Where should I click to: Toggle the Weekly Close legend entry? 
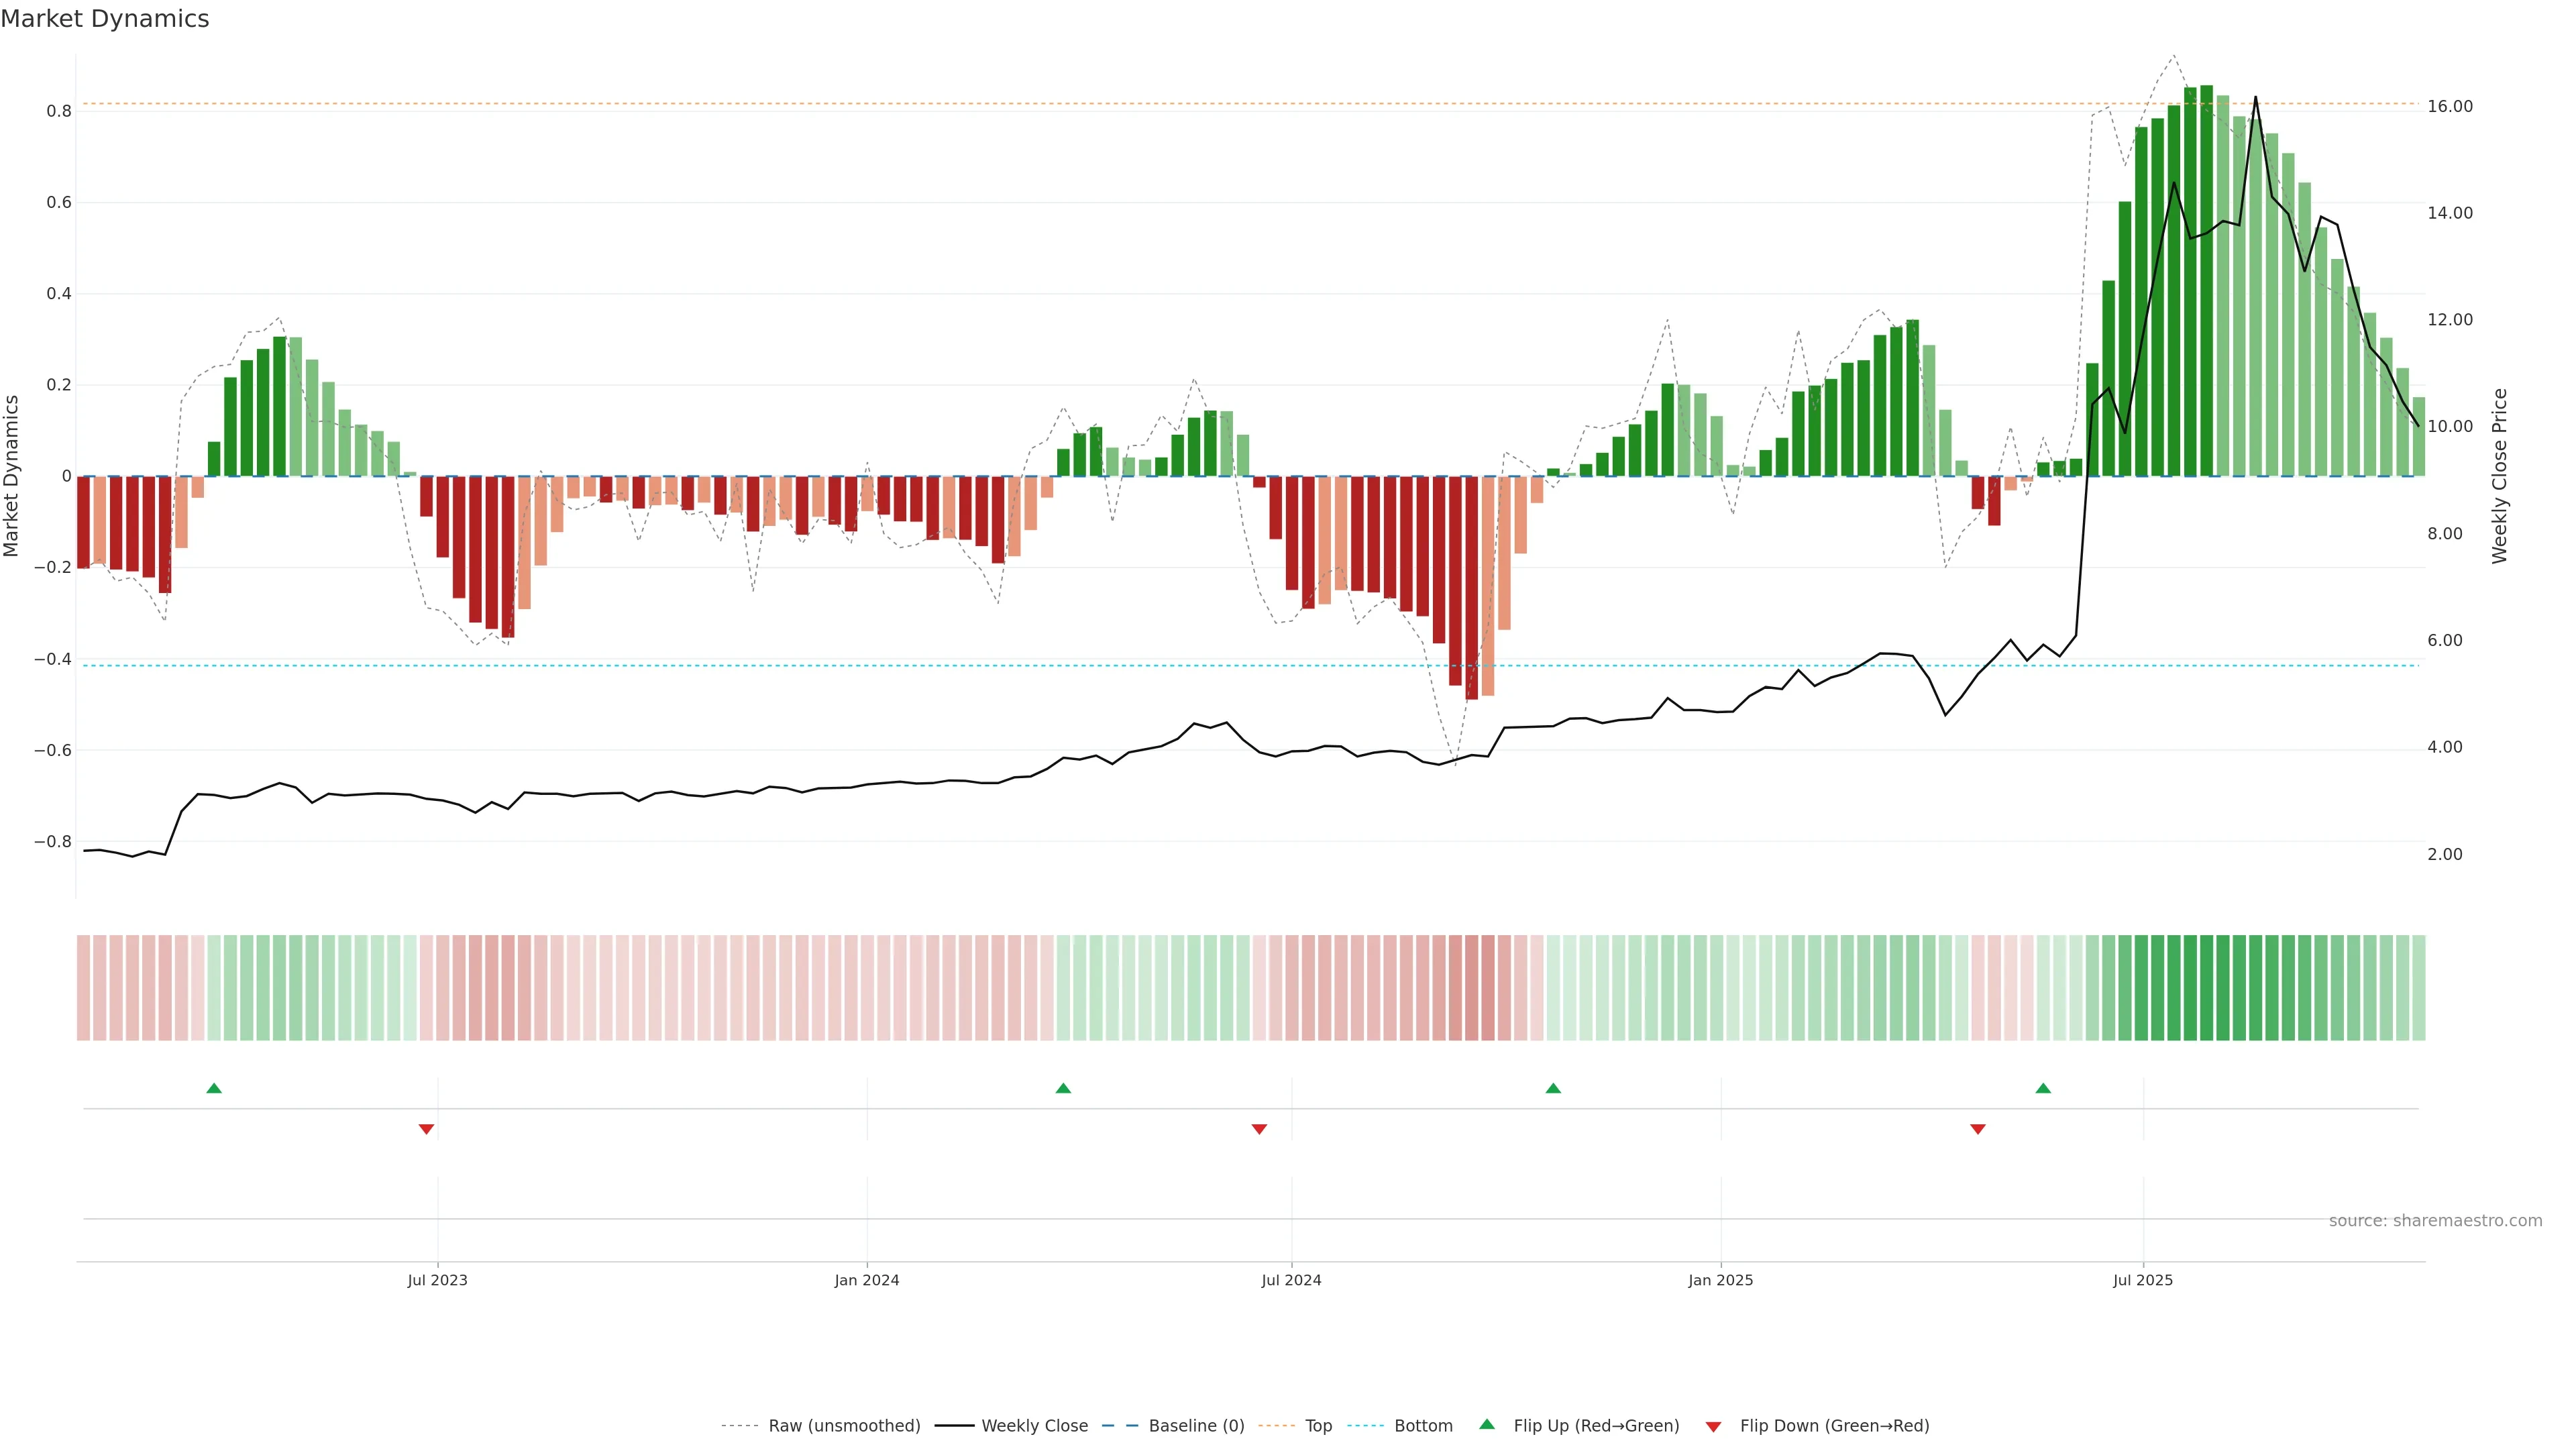click(x=1034, y=1426)
